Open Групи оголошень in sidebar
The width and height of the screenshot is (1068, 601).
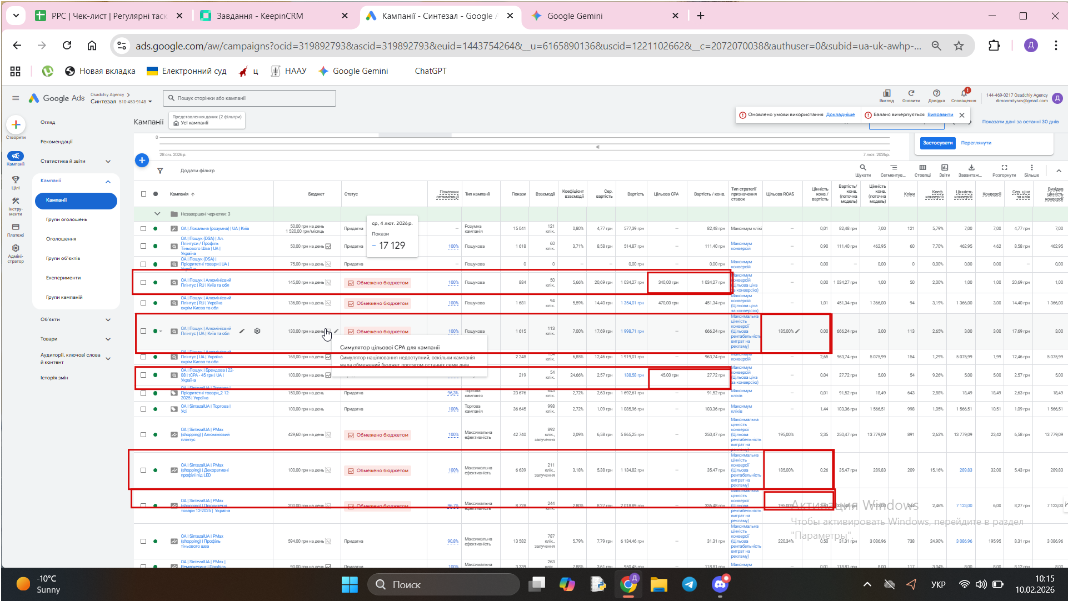pyautogui.click(x=67, y=219)
